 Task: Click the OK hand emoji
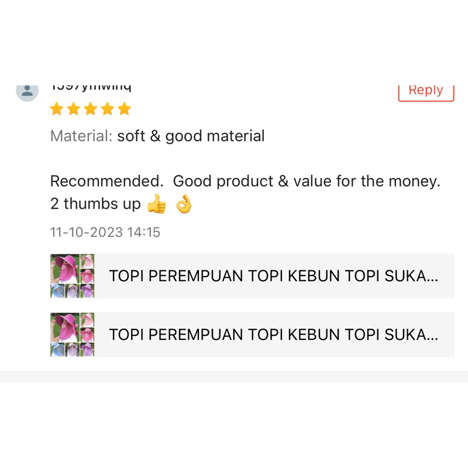pyautogui.click(x=184, y=204)
